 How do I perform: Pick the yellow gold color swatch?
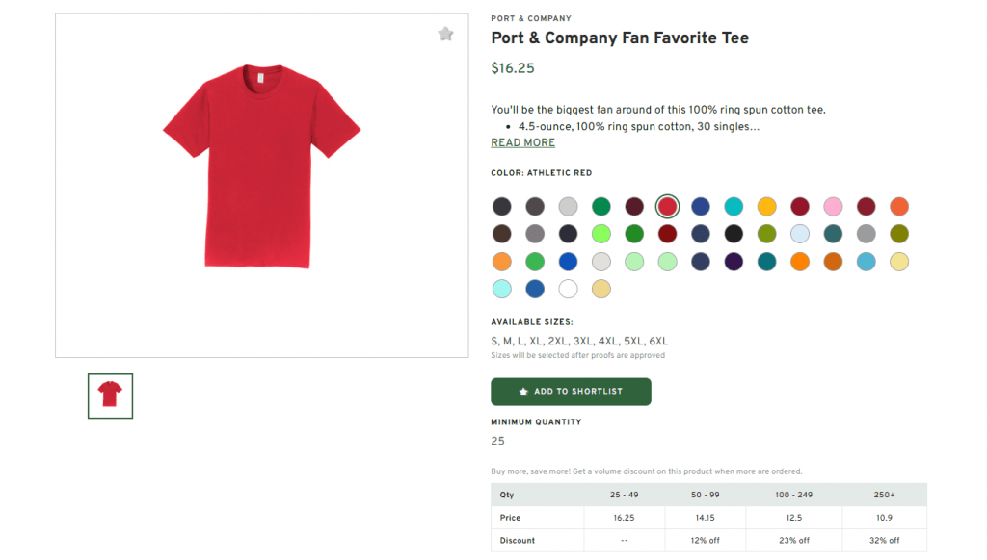click(x=766, y=206)
